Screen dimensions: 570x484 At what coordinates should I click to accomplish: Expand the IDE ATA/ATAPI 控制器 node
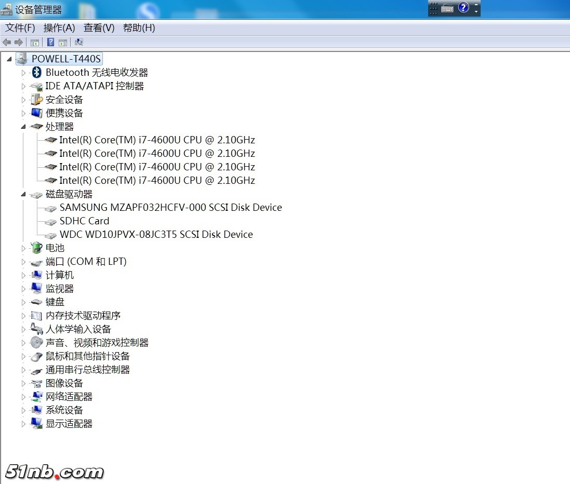(x=23, y=86)
